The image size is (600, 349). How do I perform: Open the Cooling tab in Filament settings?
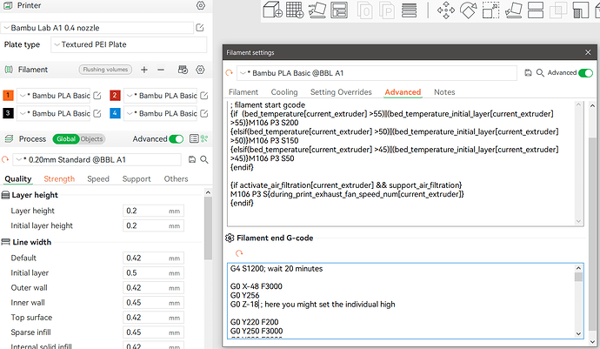(x=284, y=92)
